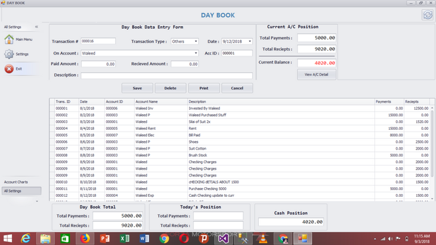Click the Save button
Screen dimensions: 436x245
point(137,88)
